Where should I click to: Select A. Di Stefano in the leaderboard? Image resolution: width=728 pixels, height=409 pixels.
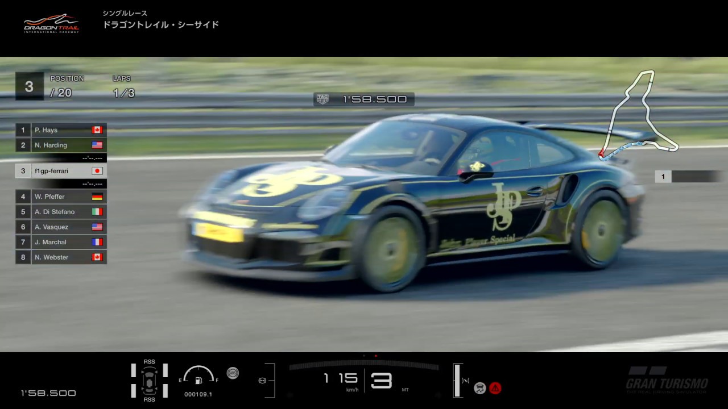[61, 212]
